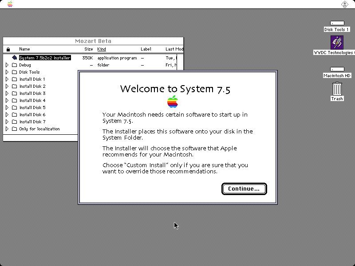355x266 pixels.
Task: Click the Mozart Beta window title bar
Action: coord(93,41)
